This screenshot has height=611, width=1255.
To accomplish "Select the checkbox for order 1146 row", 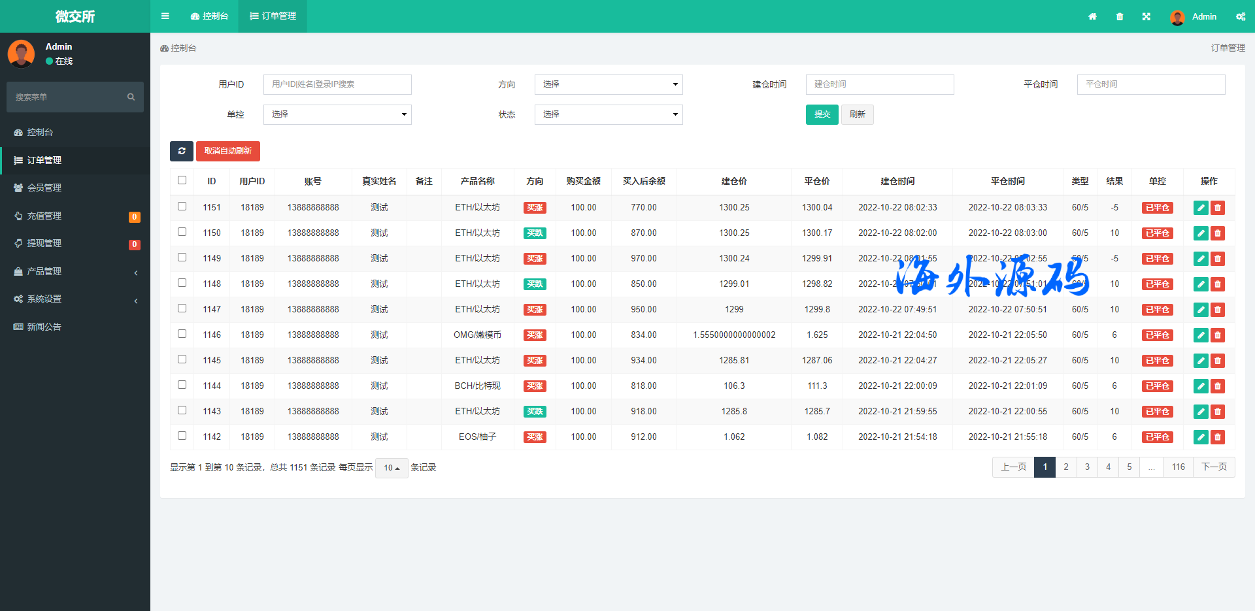I will [182, 334].
